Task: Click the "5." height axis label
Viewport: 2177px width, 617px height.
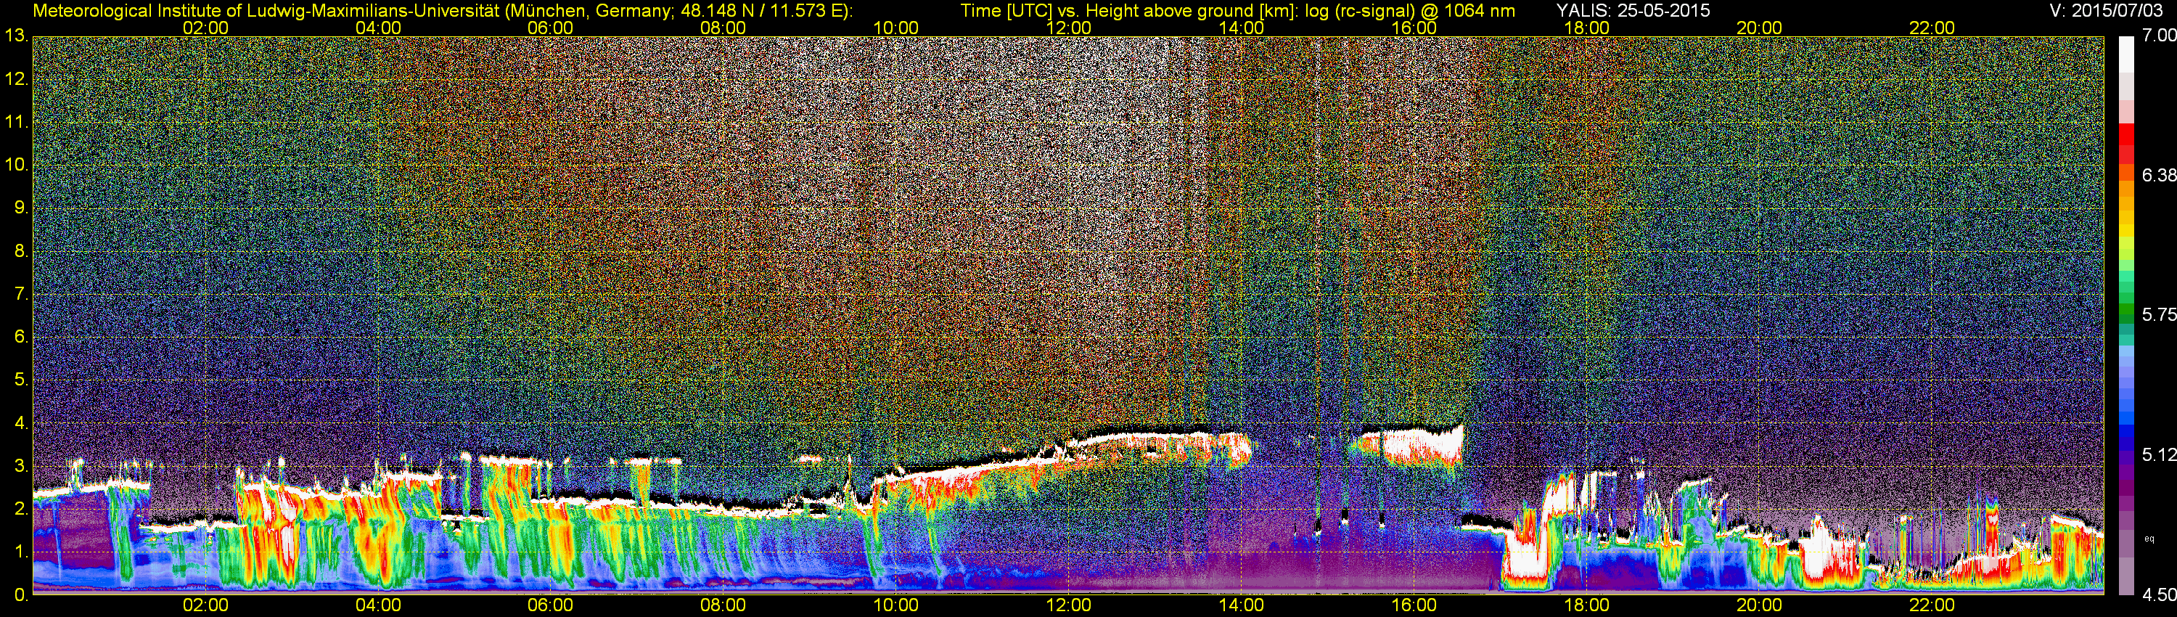Action: [x=21, y=380]
